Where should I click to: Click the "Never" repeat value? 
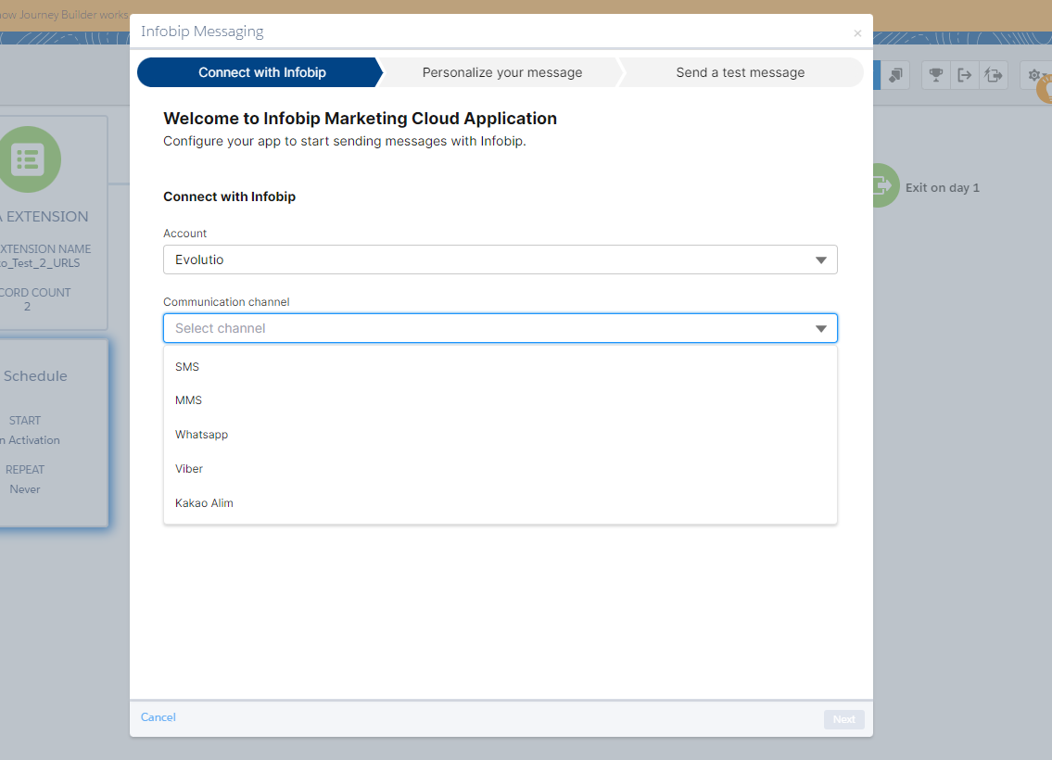(x=25, y=489)
